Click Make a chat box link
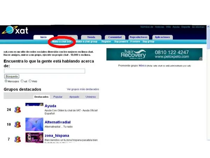 62,41
